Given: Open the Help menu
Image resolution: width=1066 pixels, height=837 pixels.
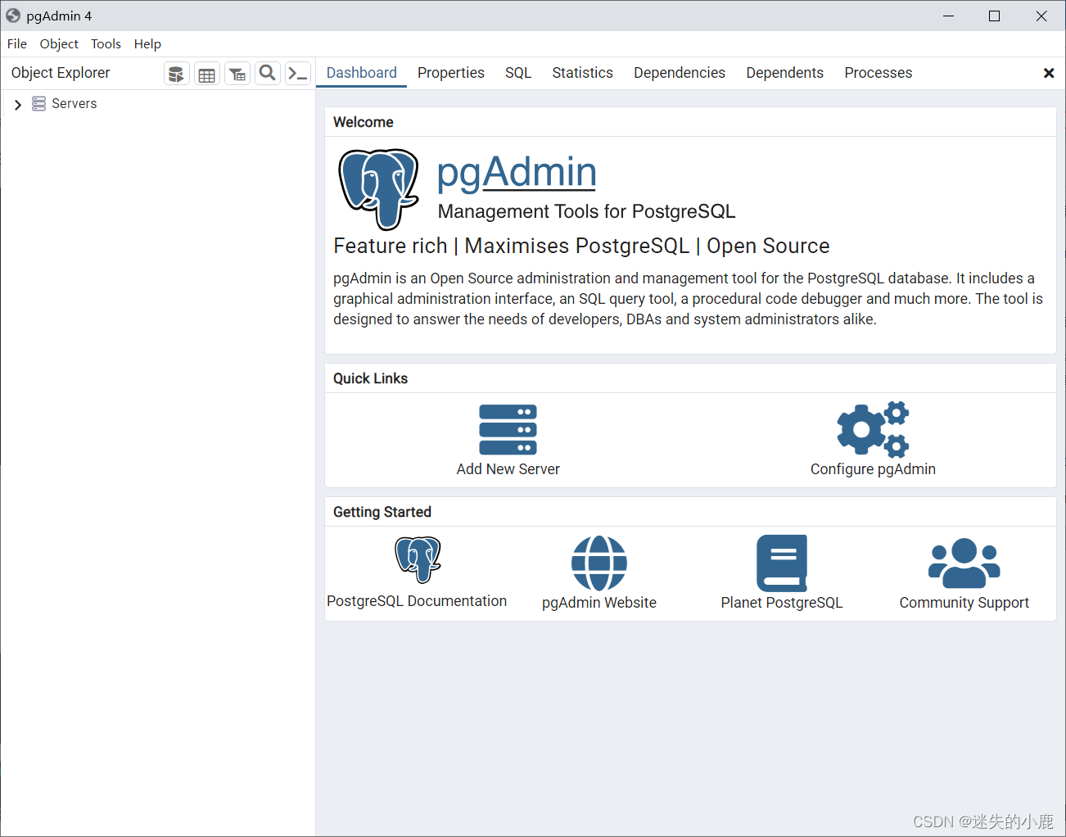Looking at the screenshot, I should point(147,44).
